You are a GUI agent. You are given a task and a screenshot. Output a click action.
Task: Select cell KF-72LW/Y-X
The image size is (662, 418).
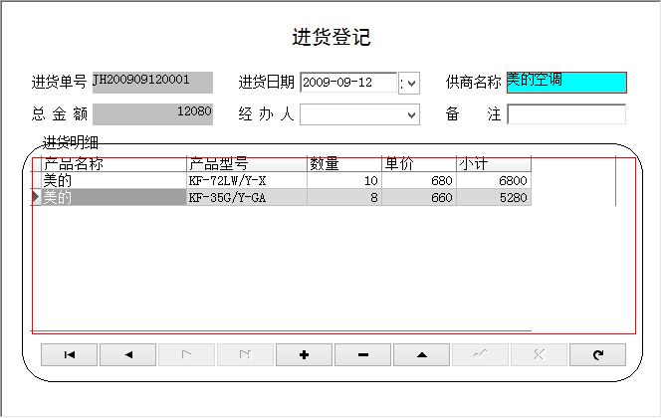(x=247, y=181)
